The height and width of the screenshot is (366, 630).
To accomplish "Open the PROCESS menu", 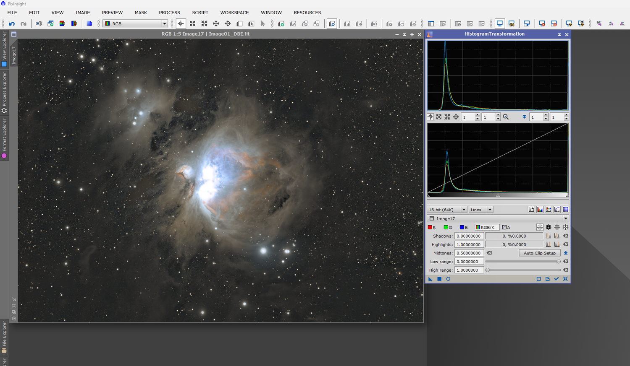I will (169, 13).
